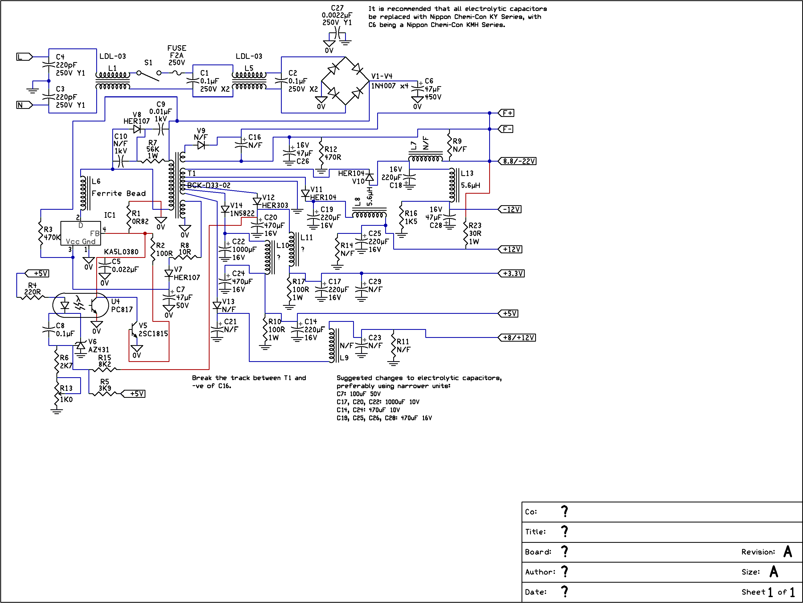Click the T1 BCK-D33-02 transformer label
The image size is (803, 603).
tap(209, 179)
